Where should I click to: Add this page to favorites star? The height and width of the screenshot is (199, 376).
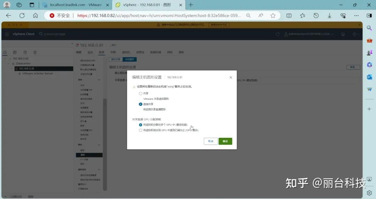(x=273, y=16)
